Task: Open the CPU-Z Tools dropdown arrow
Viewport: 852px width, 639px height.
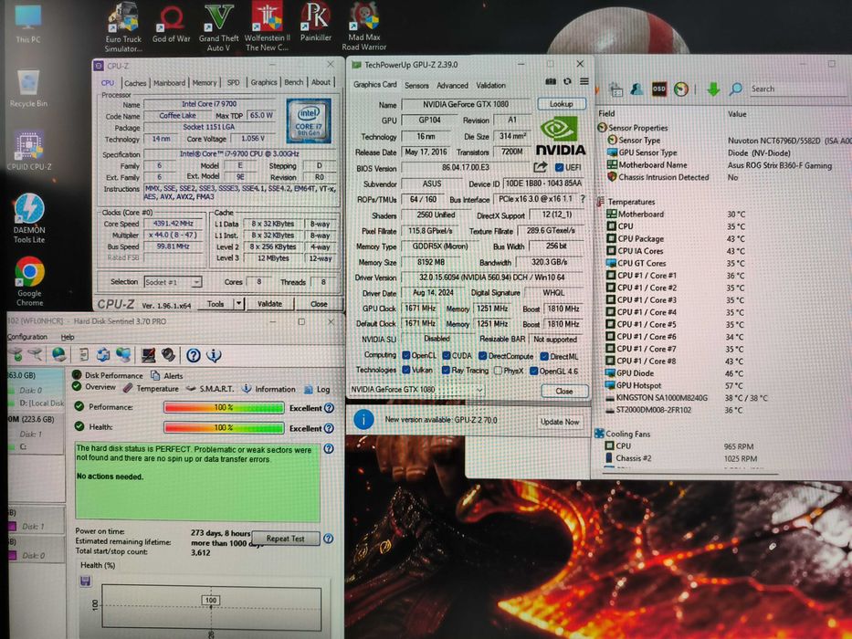Action: [238, 304]
